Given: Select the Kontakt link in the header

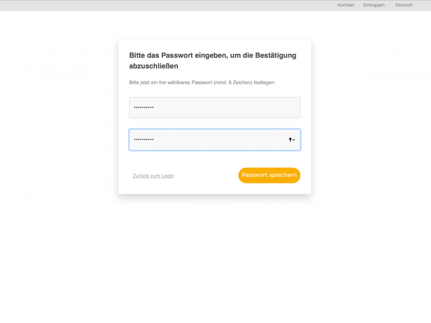Looking at the screenshot, I should point(346,5).
